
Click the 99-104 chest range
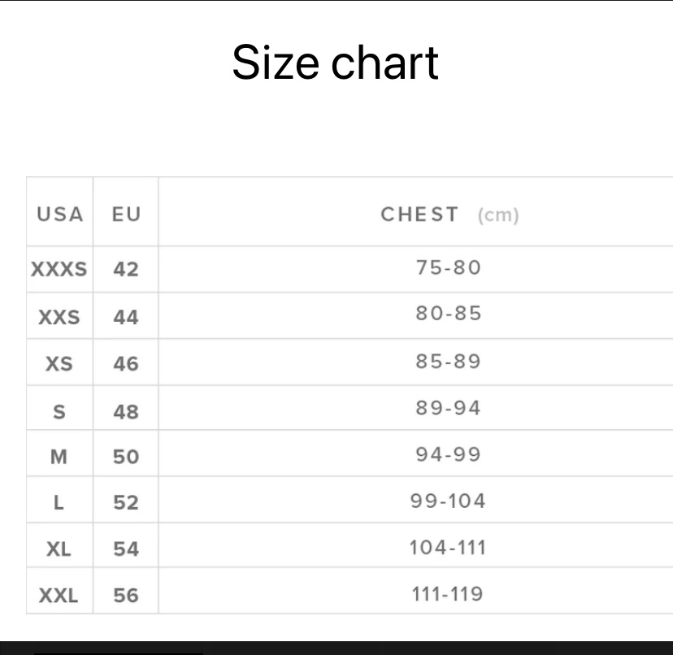448,501
